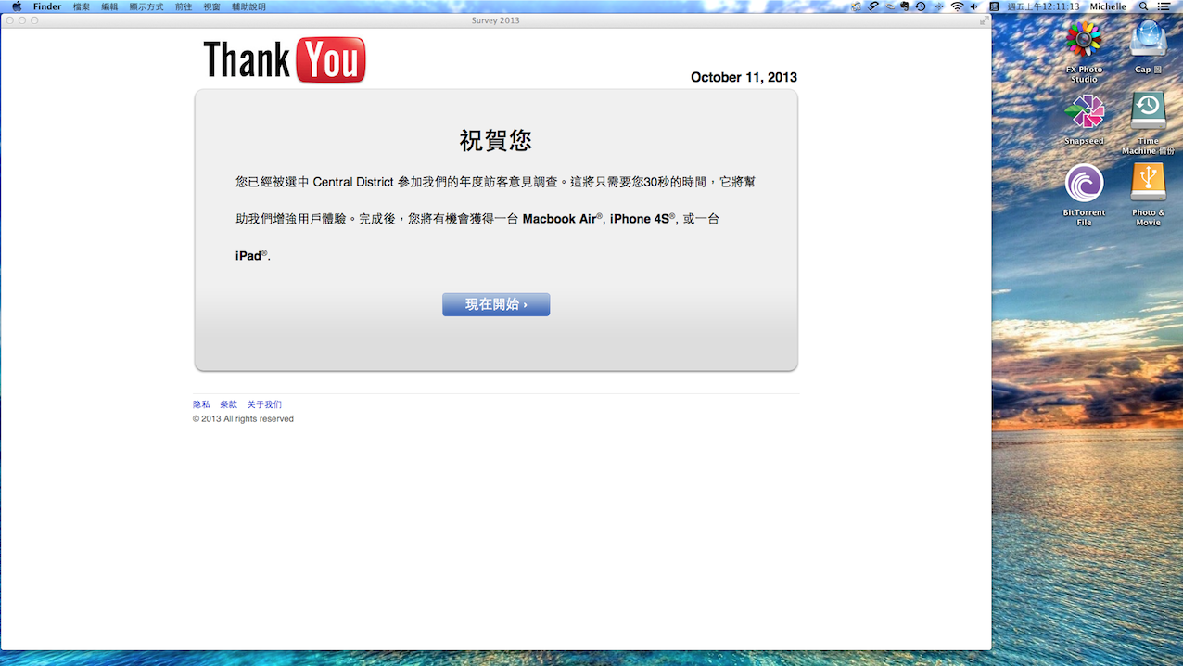The image size is (1183, 666).
Task: Open the 关于我们 link
Action: click(264, 404)
